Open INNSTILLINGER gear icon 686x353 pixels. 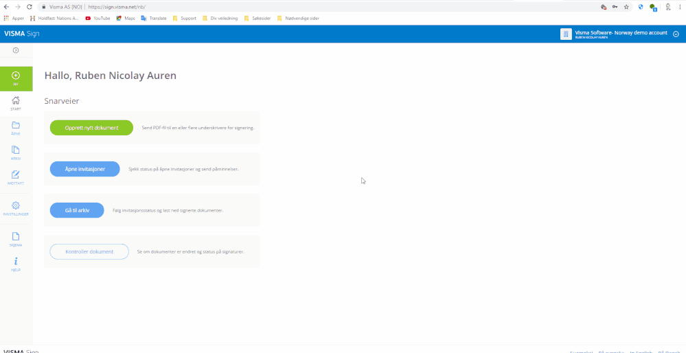pos(16,205)
